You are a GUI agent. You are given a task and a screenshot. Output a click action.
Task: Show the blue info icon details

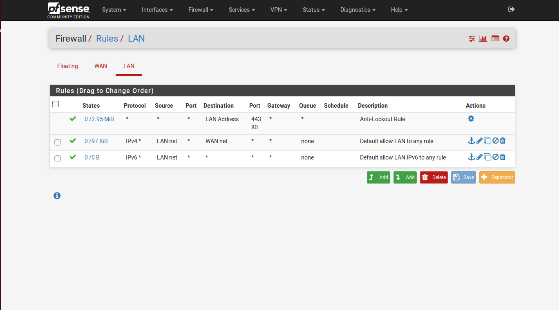[57, 196]
